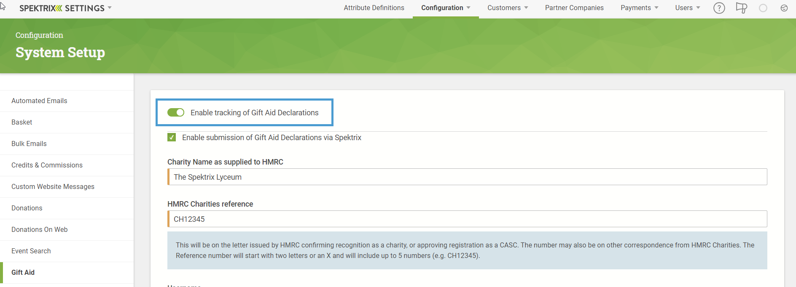Expand the Spektrix Settings dropdown arrow
Image resolution: width=796 pixels, height=287 pixels.
coord(110,8)
